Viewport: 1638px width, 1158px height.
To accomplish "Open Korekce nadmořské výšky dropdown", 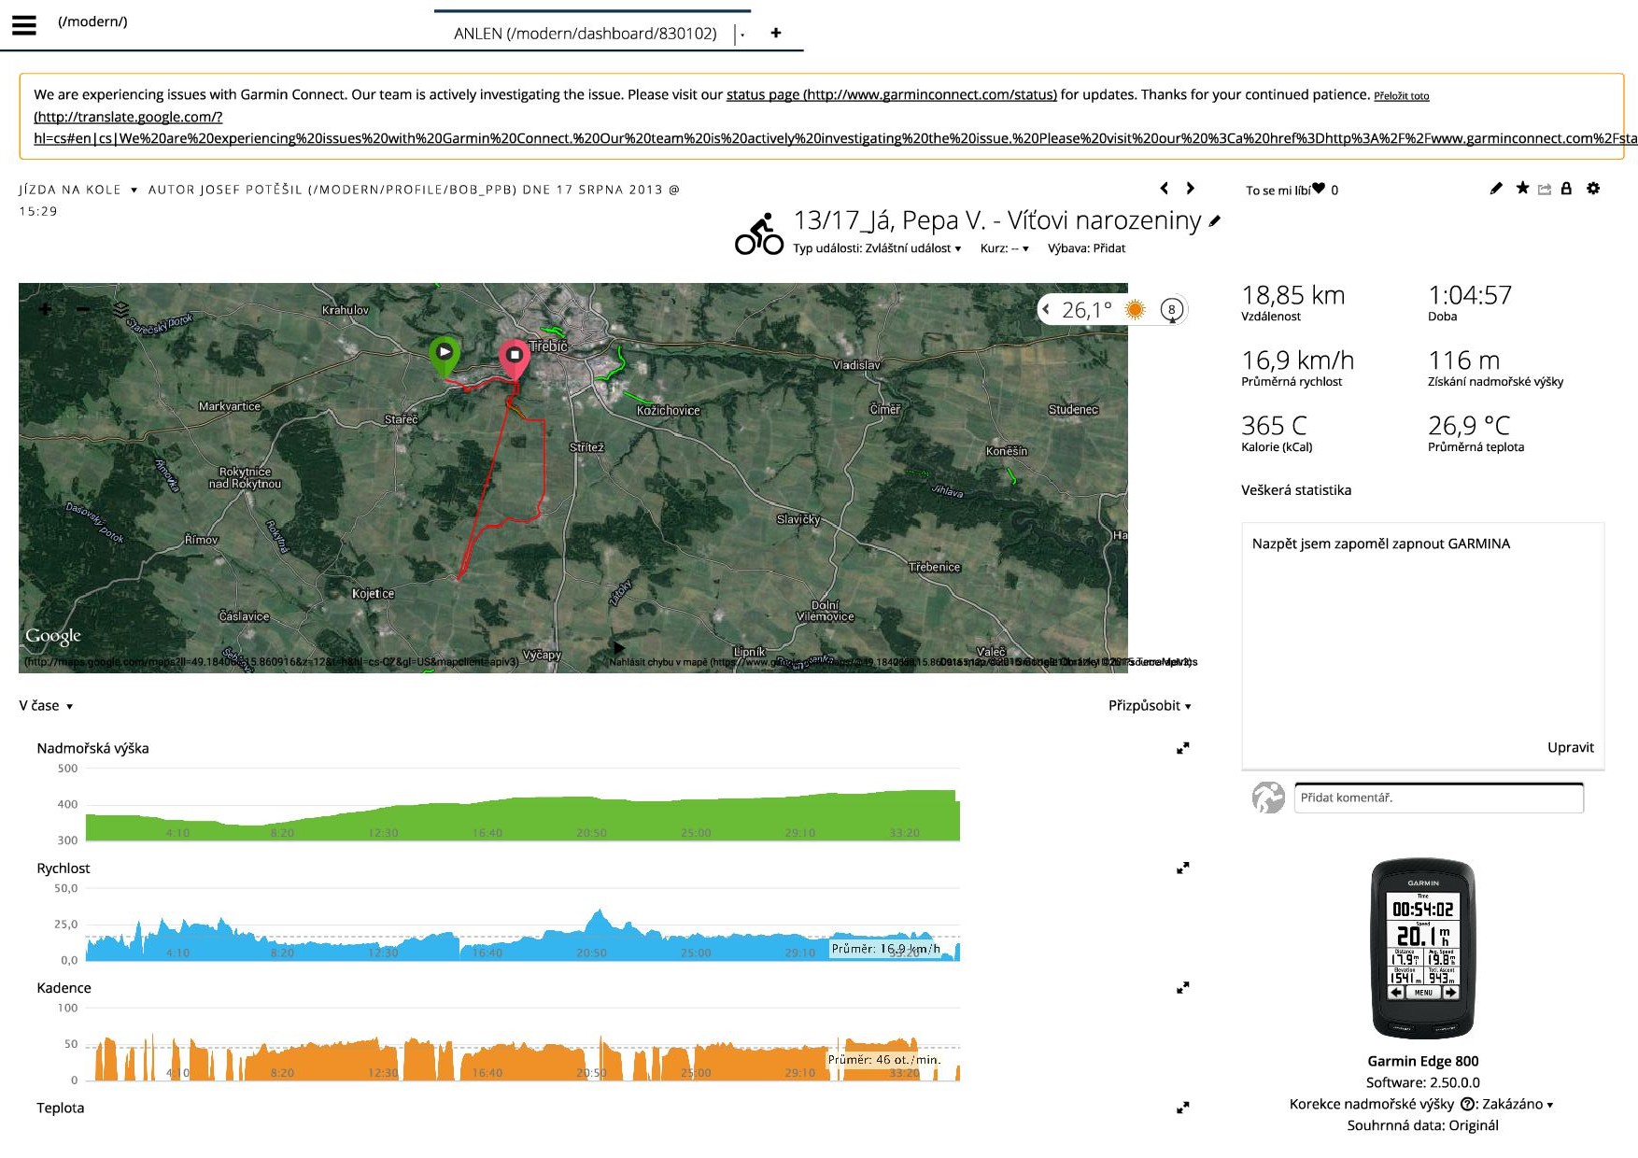I will tap(1518, 1104).
